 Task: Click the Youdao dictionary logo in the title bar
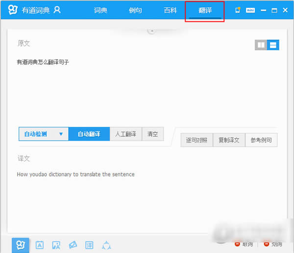13,10
